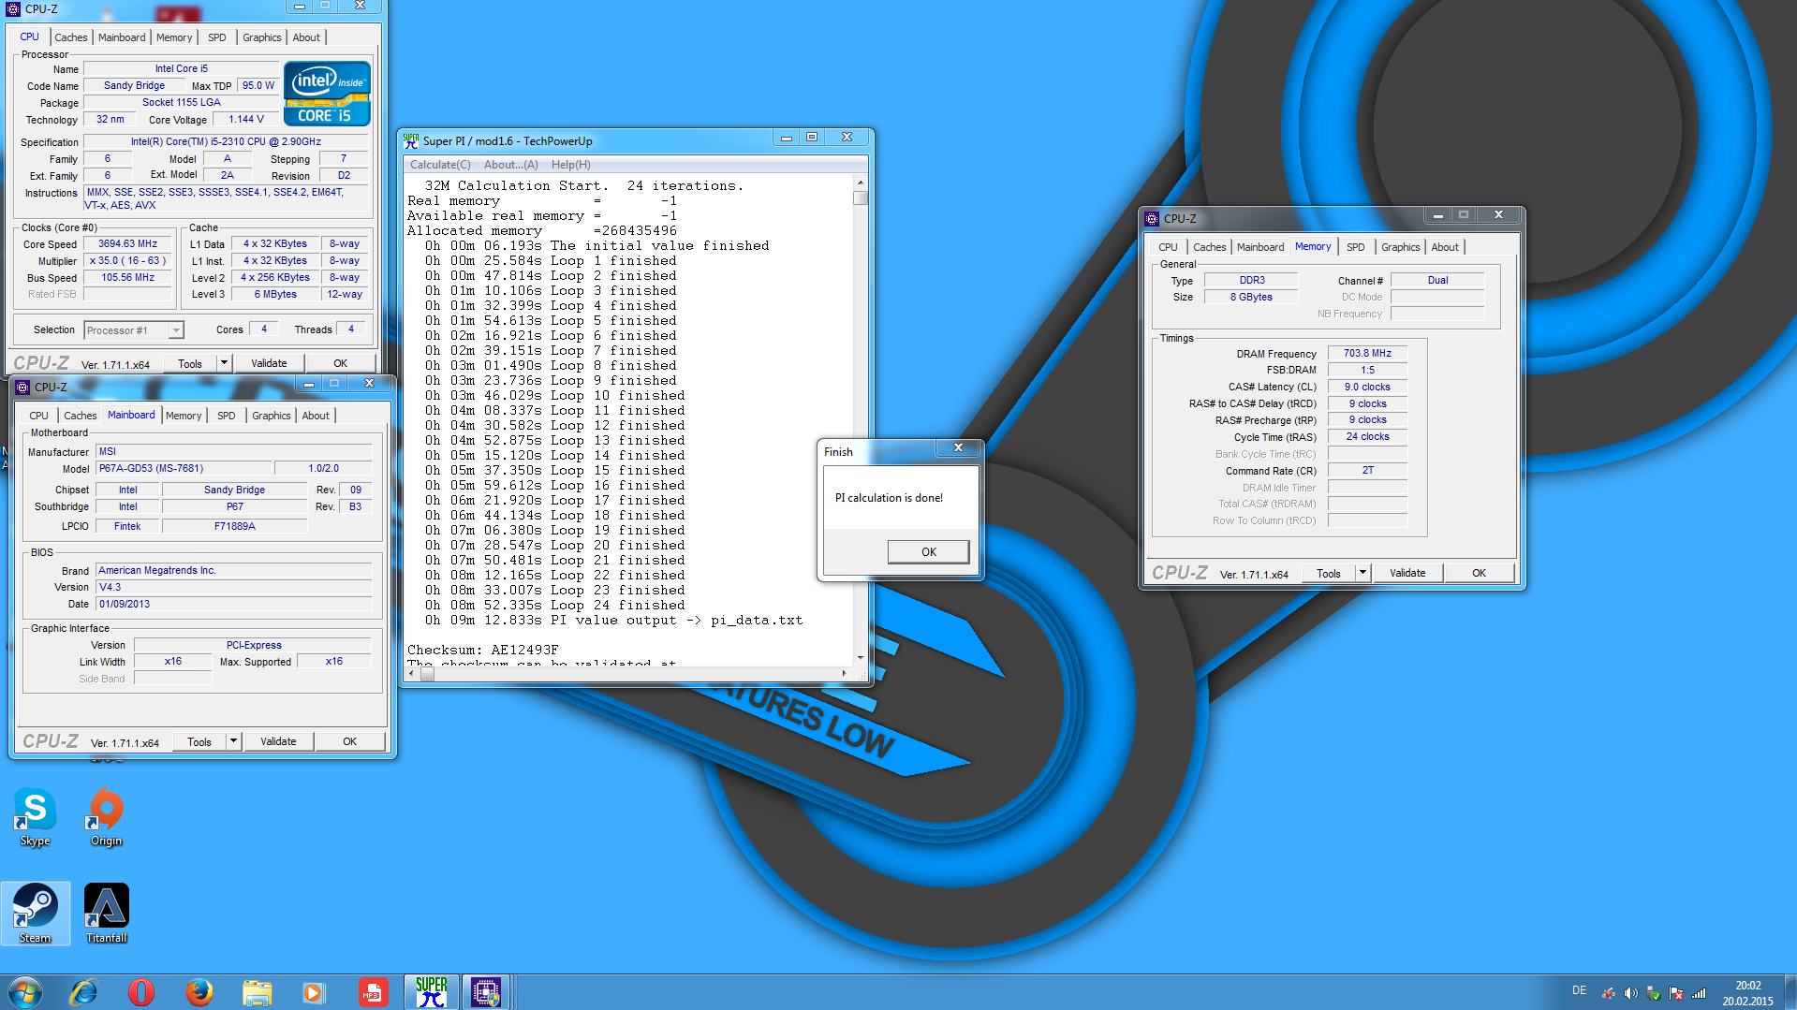
Task: Switch to Caches tab in top CPU-Z
Action: point(71,37)
